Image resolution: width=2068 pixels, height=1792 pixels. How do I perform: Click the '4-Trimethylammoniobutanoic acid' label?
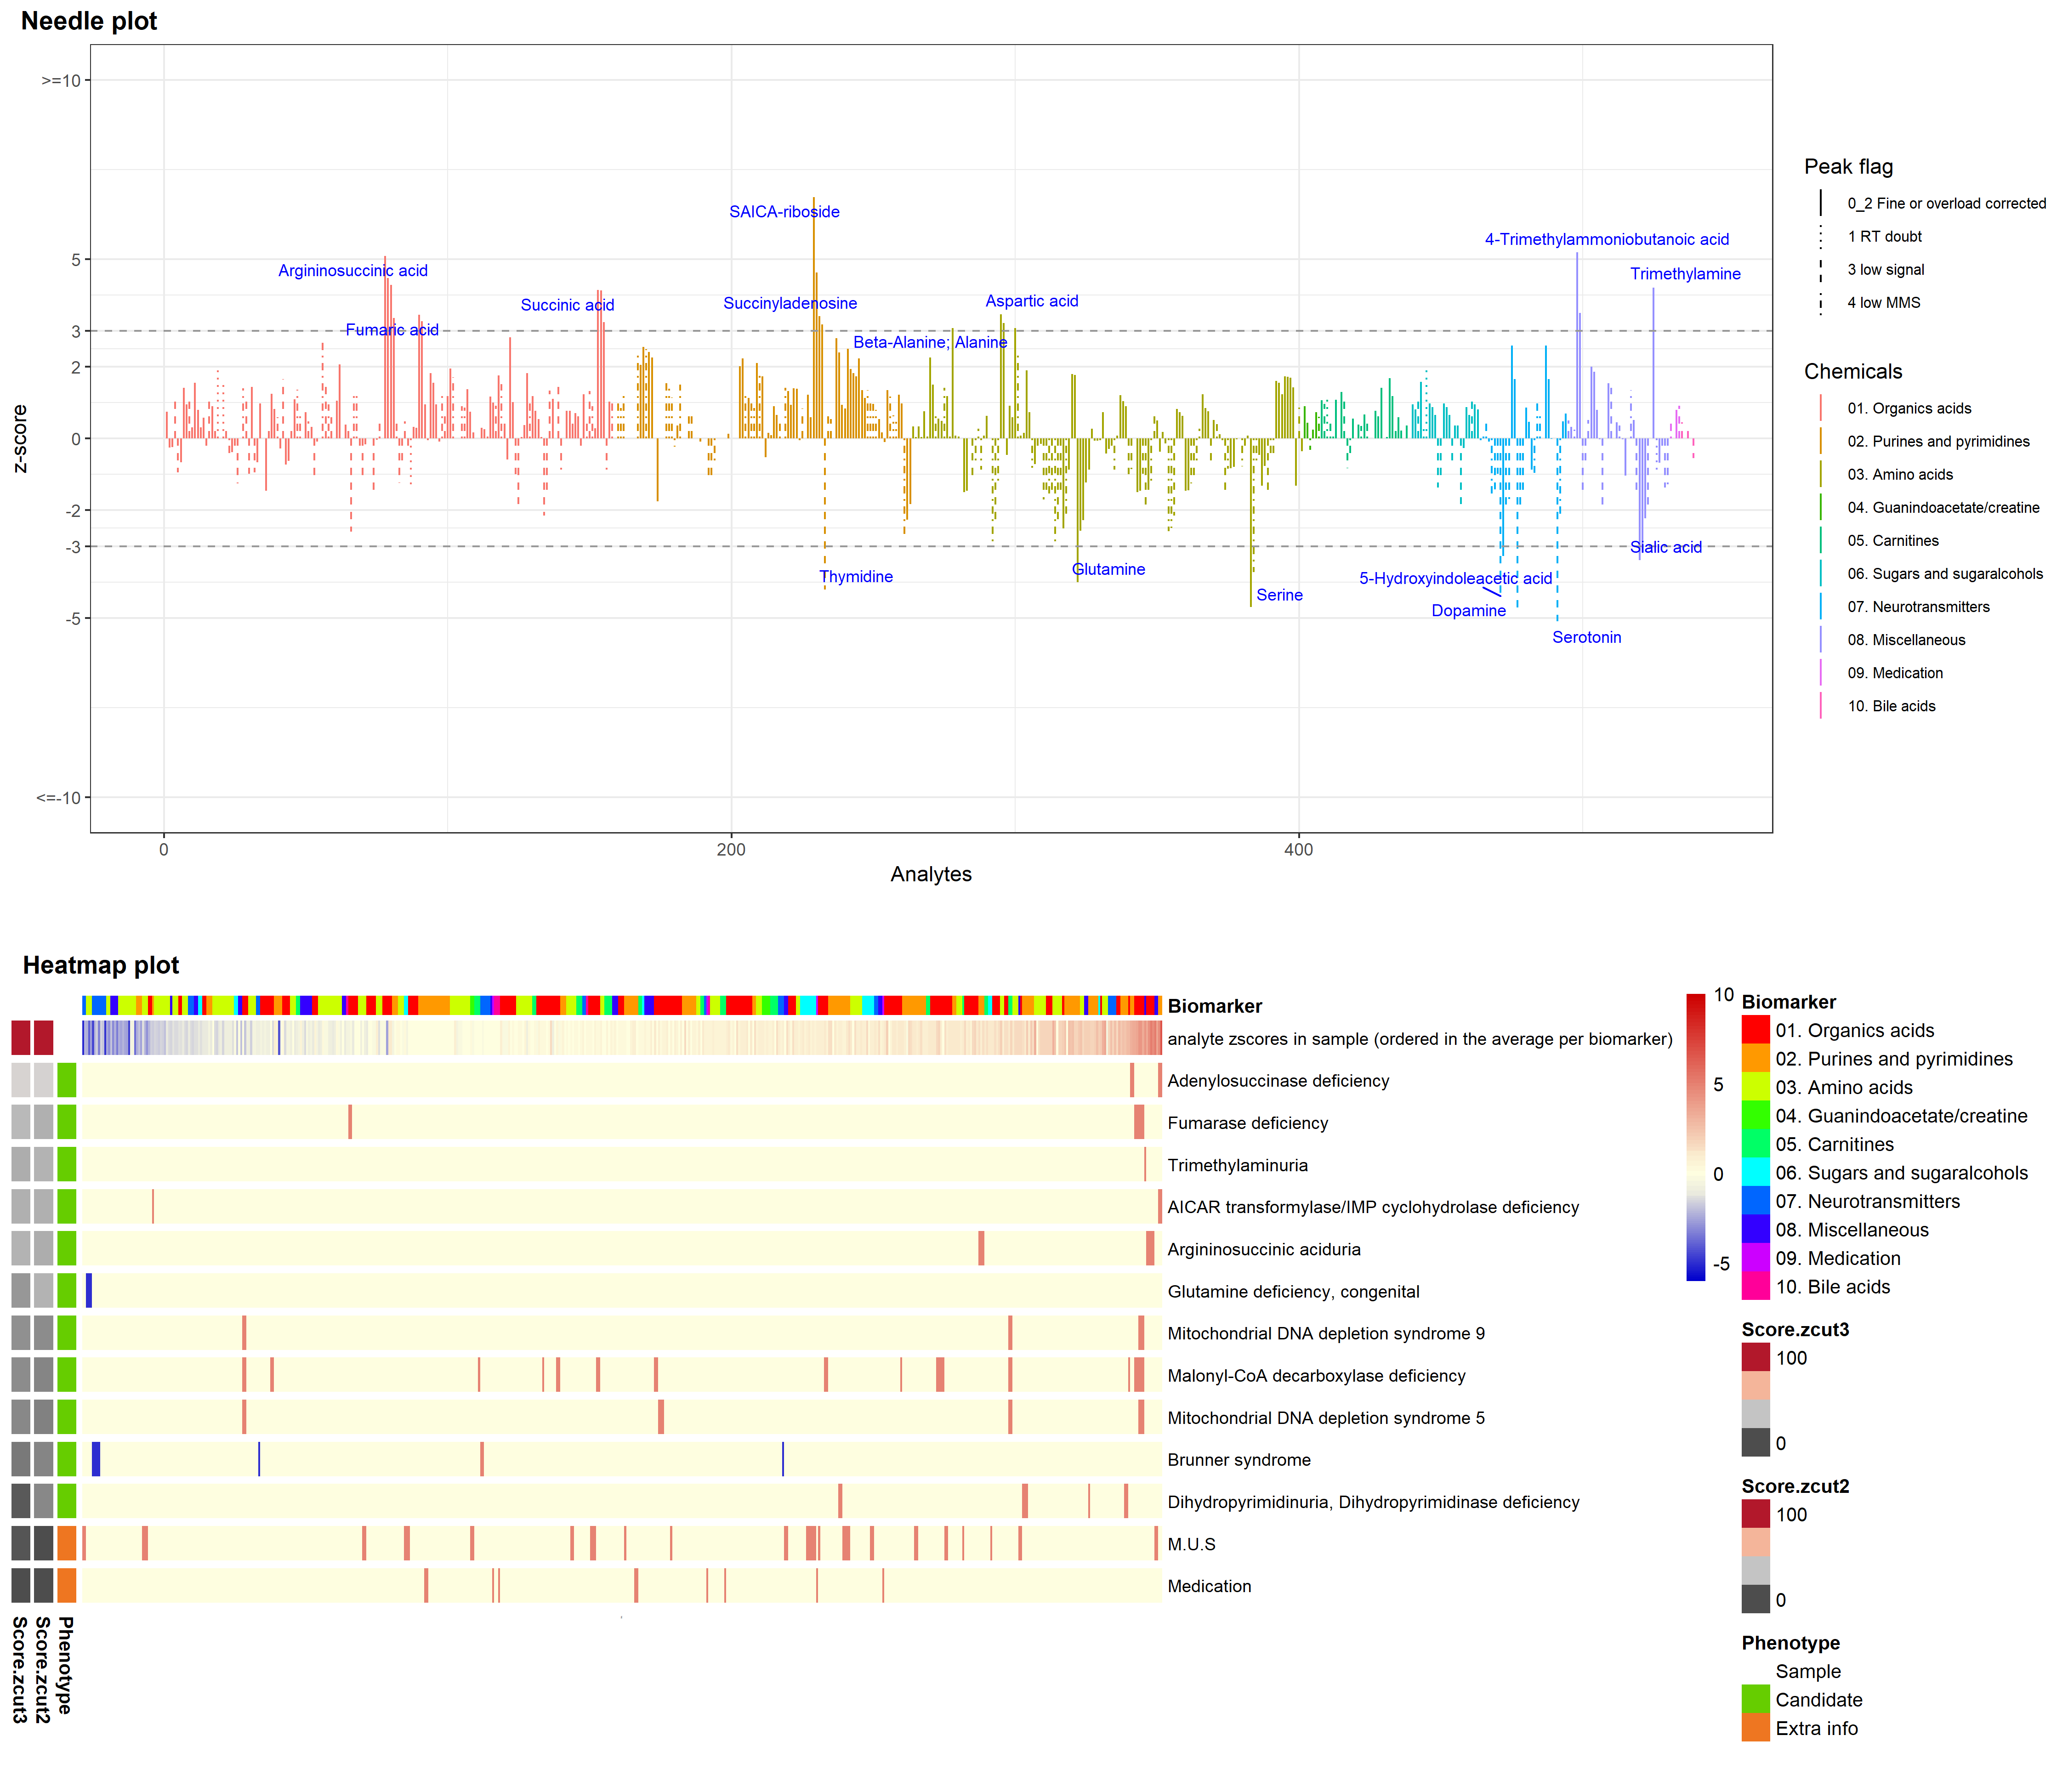tap(1606, 239)
